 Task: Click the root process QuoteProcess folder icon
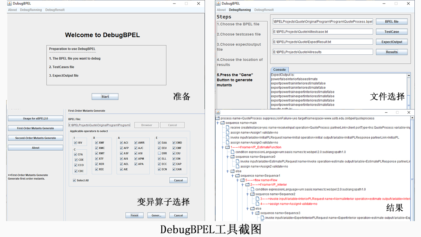click(x=218, y=118)
